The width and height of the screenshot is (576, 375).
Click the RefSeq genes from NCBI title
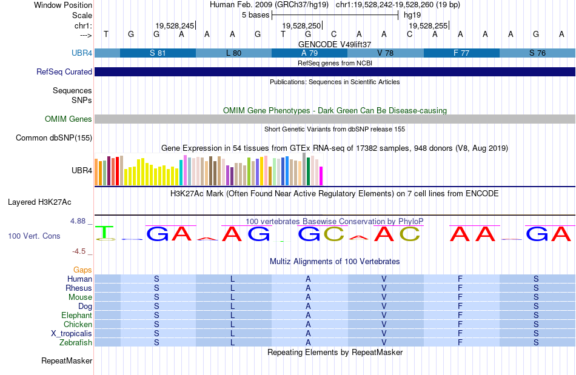[x=335, y=63]
